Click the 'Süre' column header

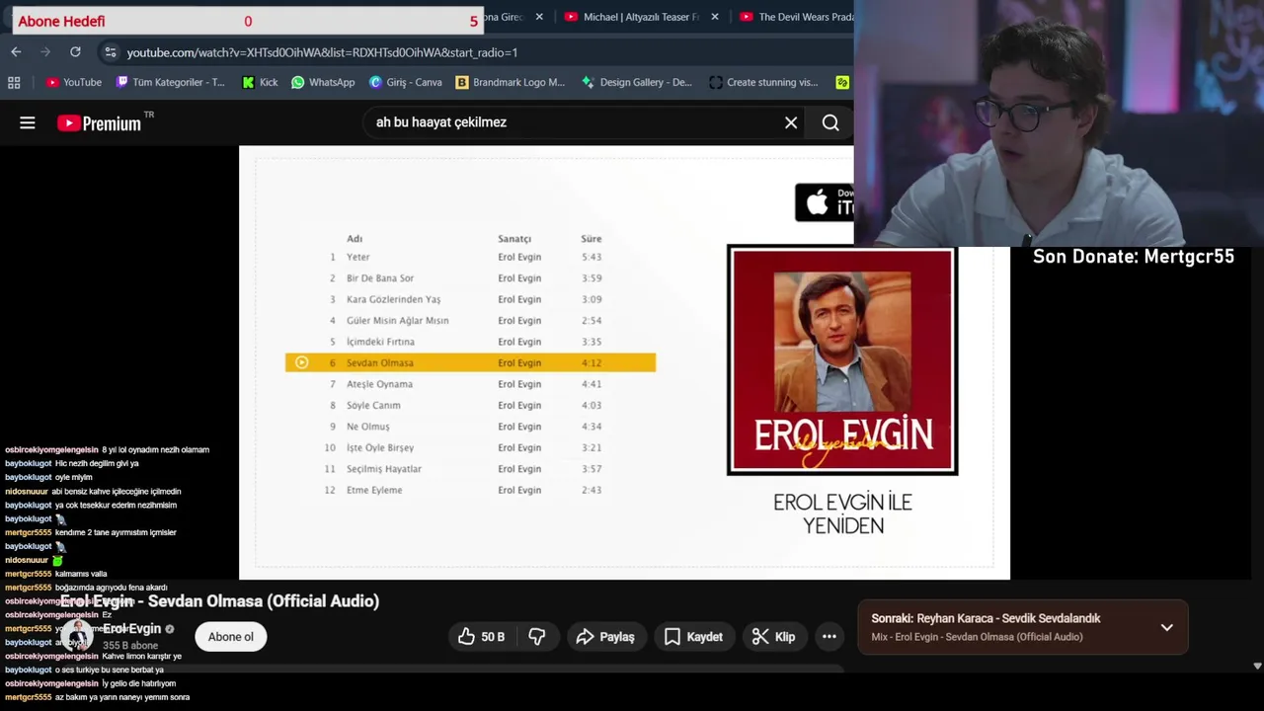coord(591,239)
